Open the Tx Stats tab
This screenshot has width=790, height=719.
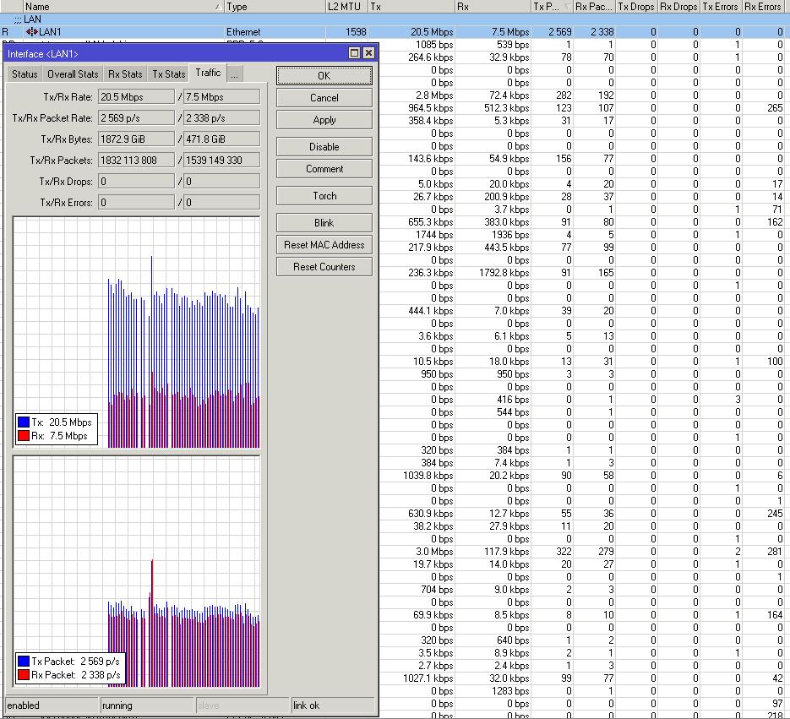coord(168,74)
